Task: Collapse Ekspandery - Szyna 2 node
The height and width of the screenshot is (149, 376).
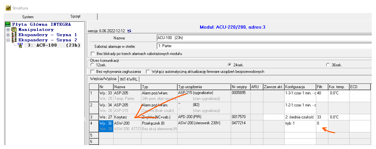Action: coord(8,40)
